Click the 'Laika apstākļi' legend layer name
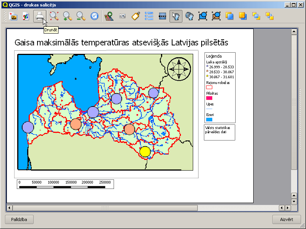This screenshot has width=306, height=229. [216, 62]
